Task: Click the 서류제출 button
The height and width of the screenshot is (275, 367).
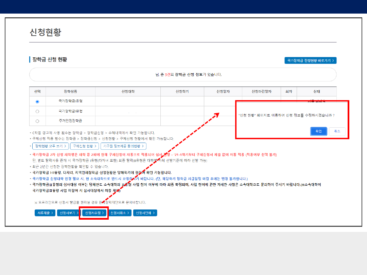Action: [45, 213]
